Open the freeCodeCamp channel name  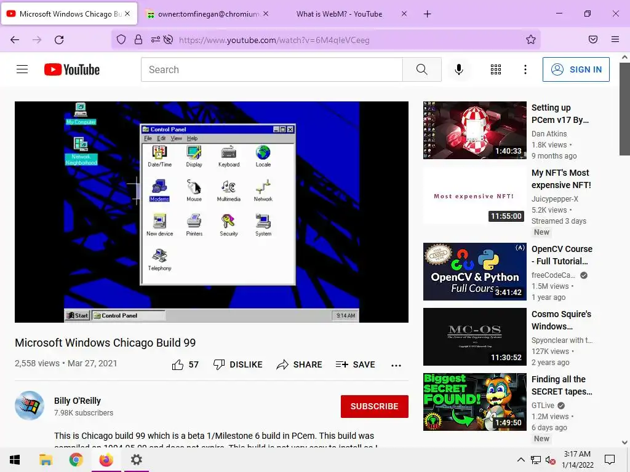(553, 275)
